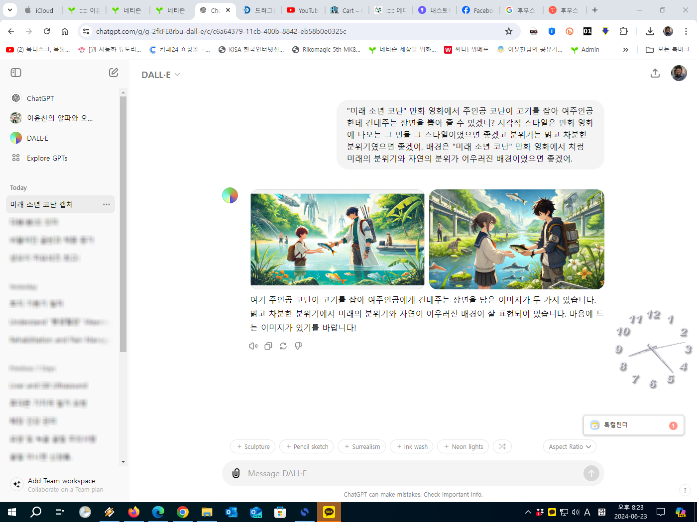697x522 pixels.
Task: Toggle the IME A input mode
Action: click(587, 512)
